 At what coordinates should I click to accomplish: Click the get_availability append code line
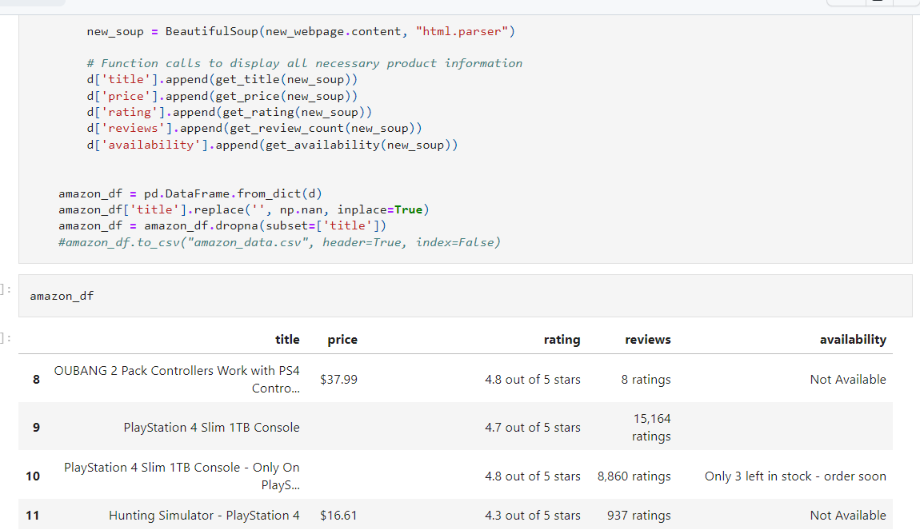click(272, 145)
